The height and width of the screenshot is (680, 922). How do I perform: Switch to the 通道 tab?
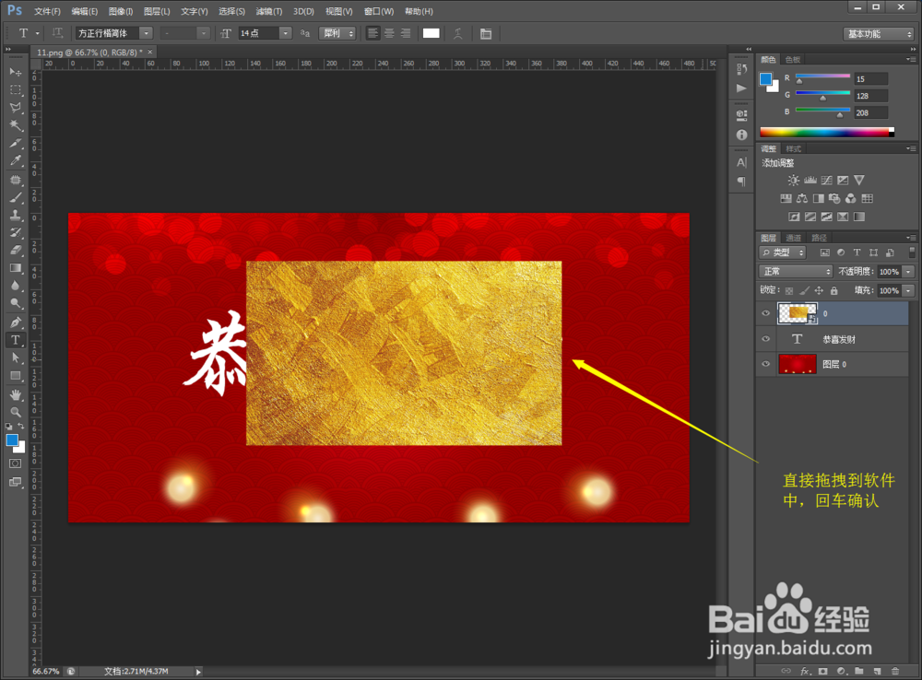pos(793,238)
